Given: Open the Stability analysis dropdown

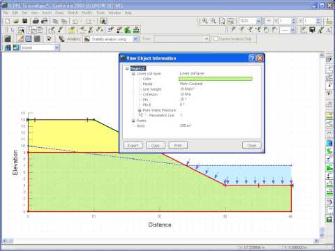Looking at the screenshot, I should pyautogui.click(x=136, y=39).
